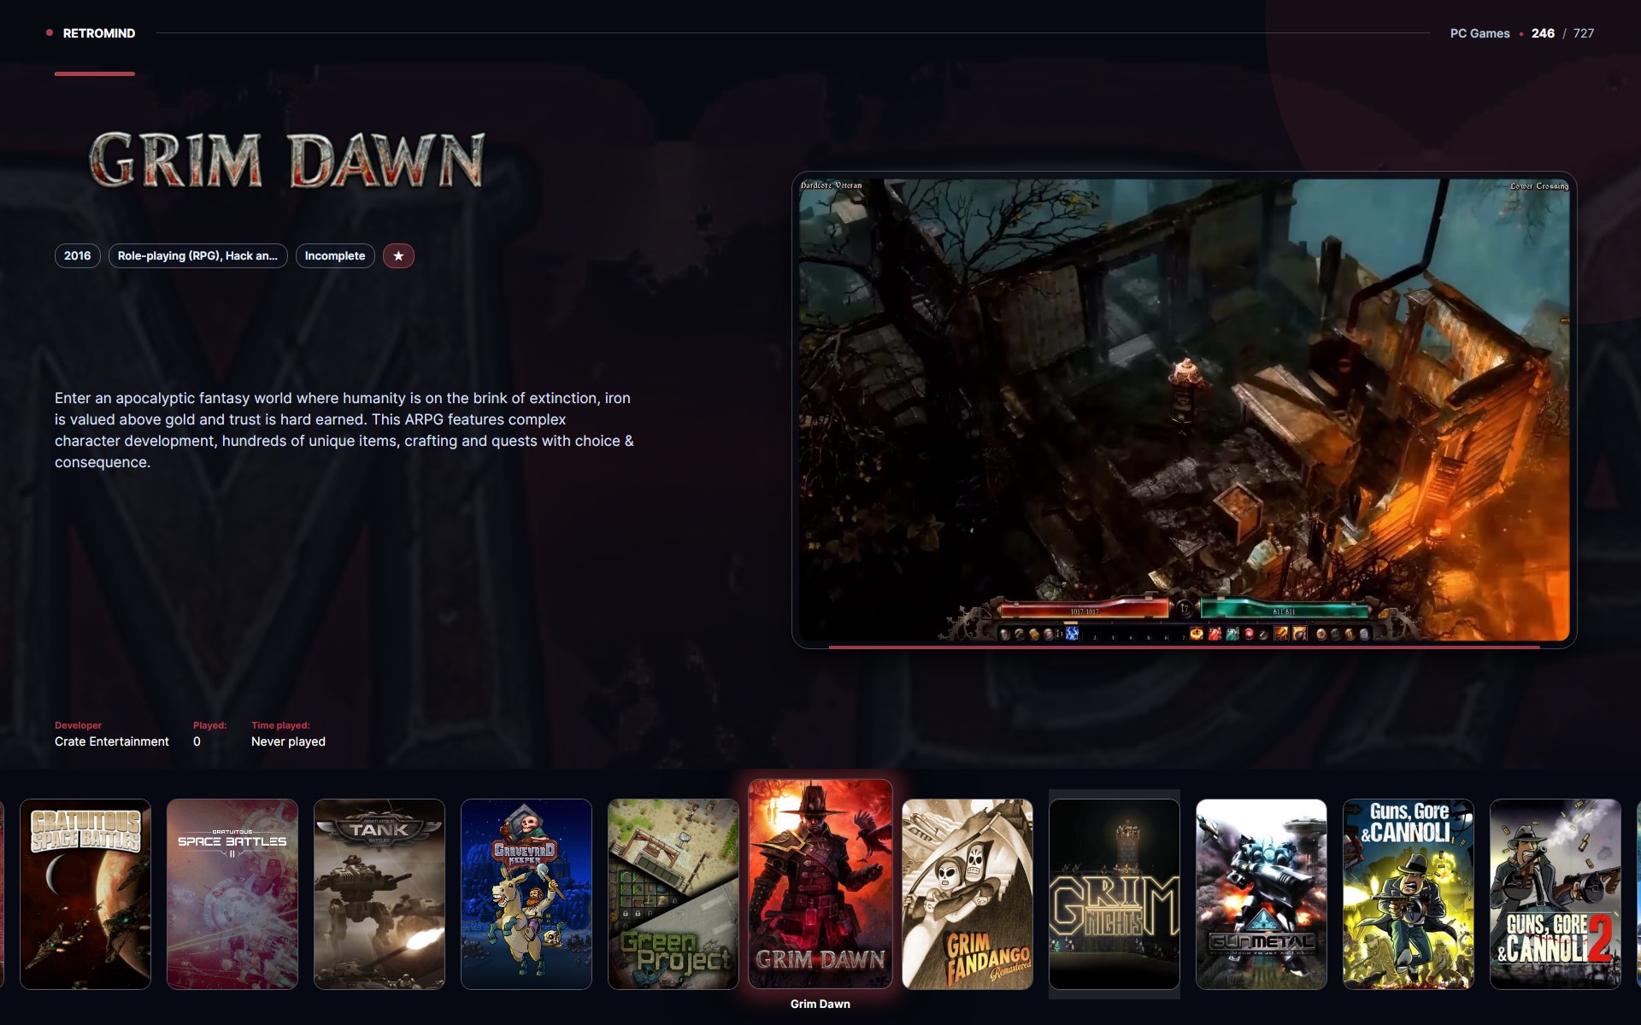This screenshot has height=1025, width=1641.
Task: Click the 246 game position counter
Action: 1543,33
